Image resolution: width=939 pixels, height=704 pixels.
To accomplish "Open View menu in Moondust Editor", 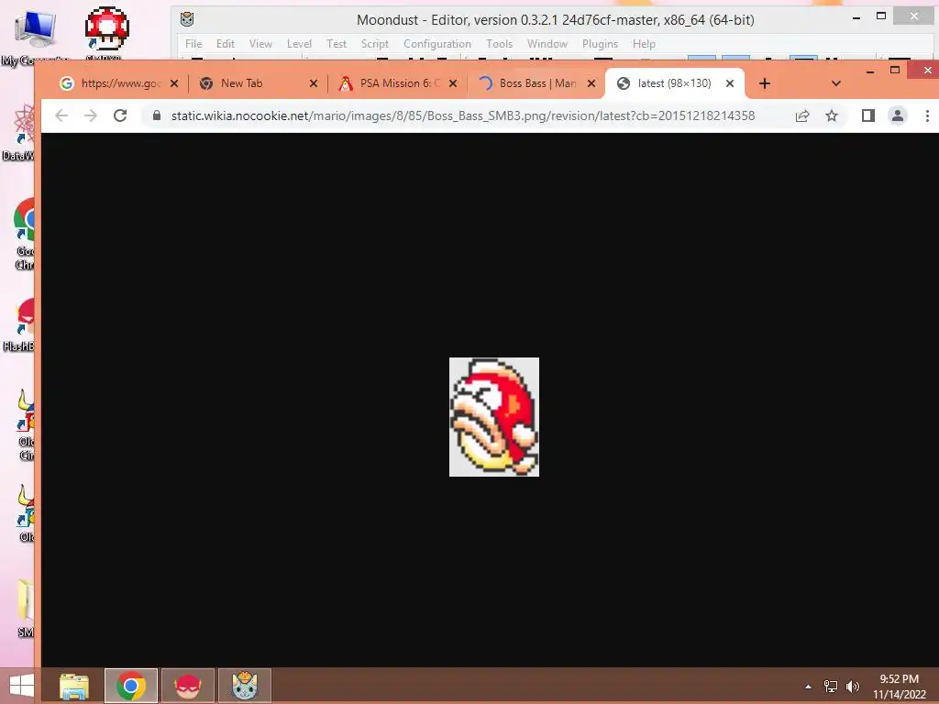I will pos(260,44).
